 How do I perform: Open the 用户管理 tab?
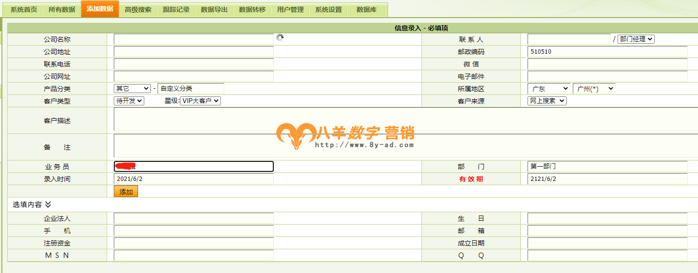290,10
